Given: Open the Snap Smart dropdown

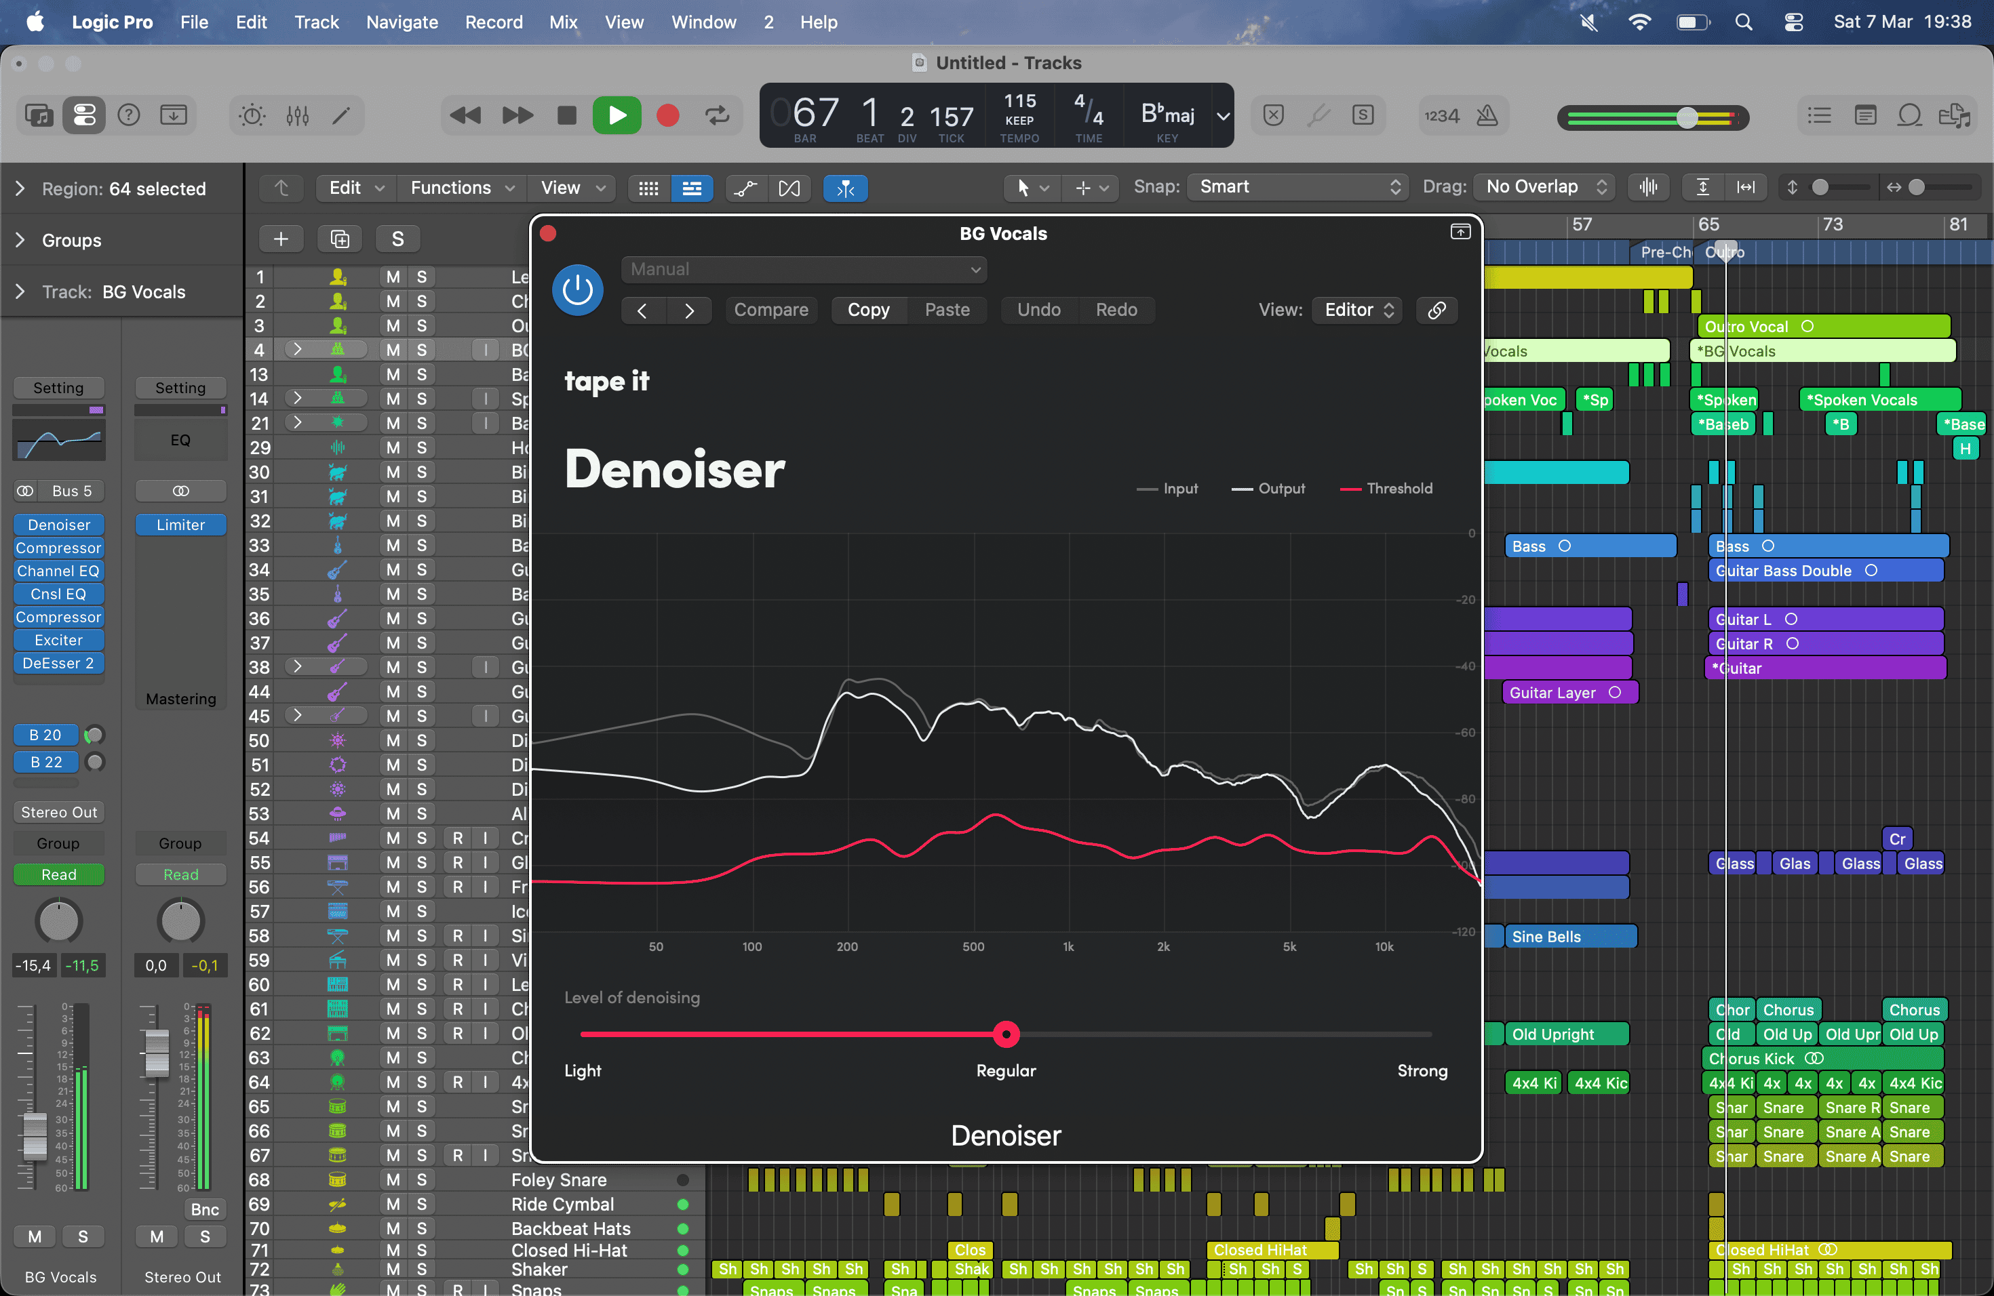Looking at the screenshot, I should [x=1297, y=186].
